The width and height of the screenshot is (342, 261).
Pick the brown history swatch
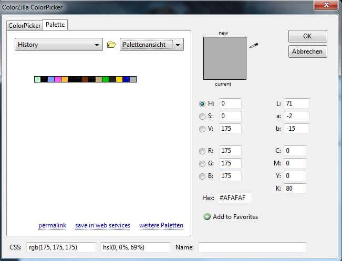(85, 79)
